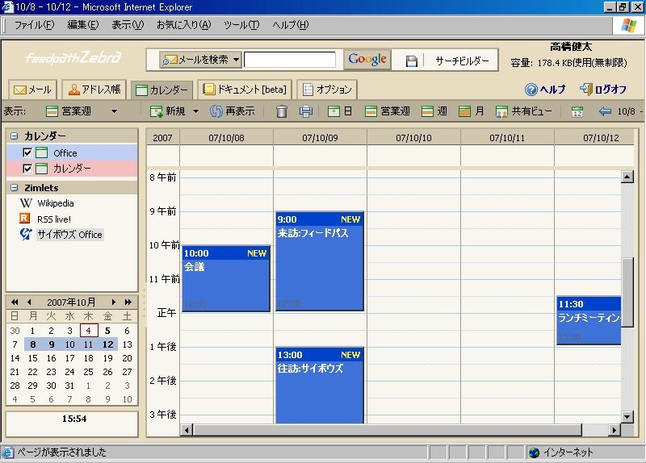Open 表示 view dropdown arrow
646x463 pixels.
click(114, 111)
